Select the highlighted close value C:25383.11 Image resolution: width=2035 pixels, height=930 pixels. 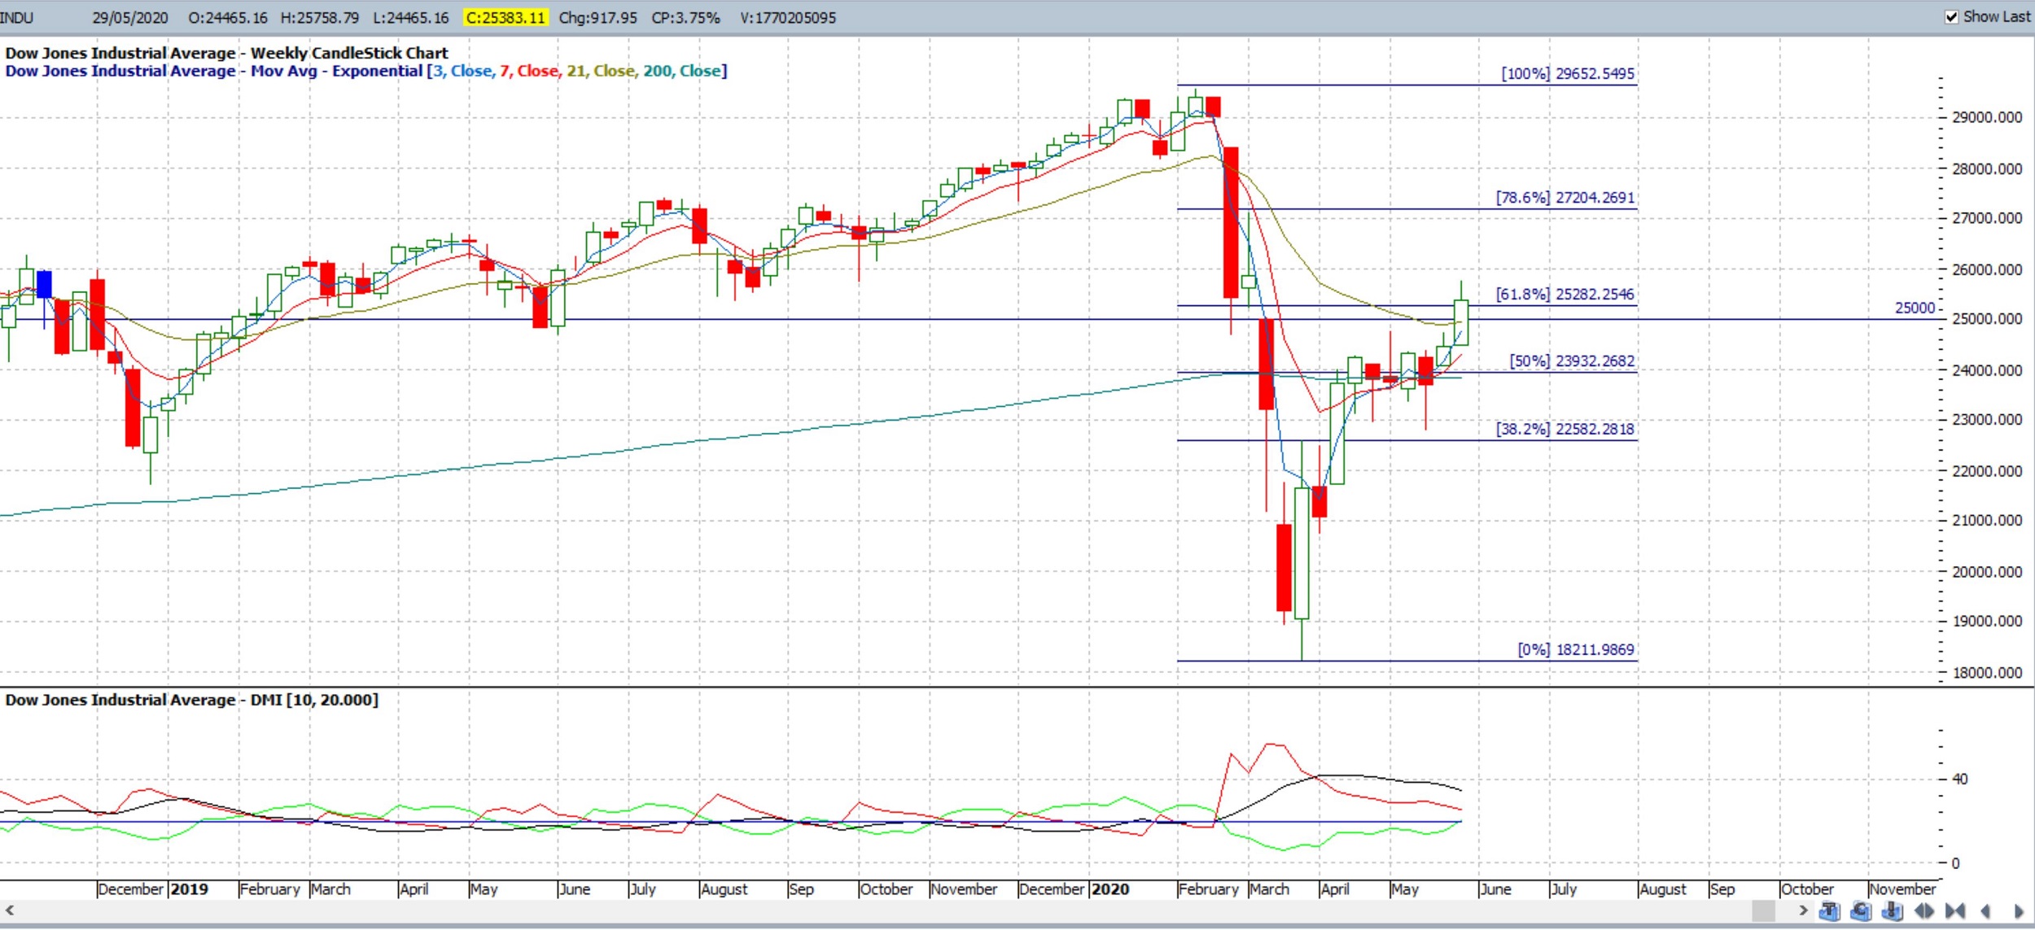505,18
